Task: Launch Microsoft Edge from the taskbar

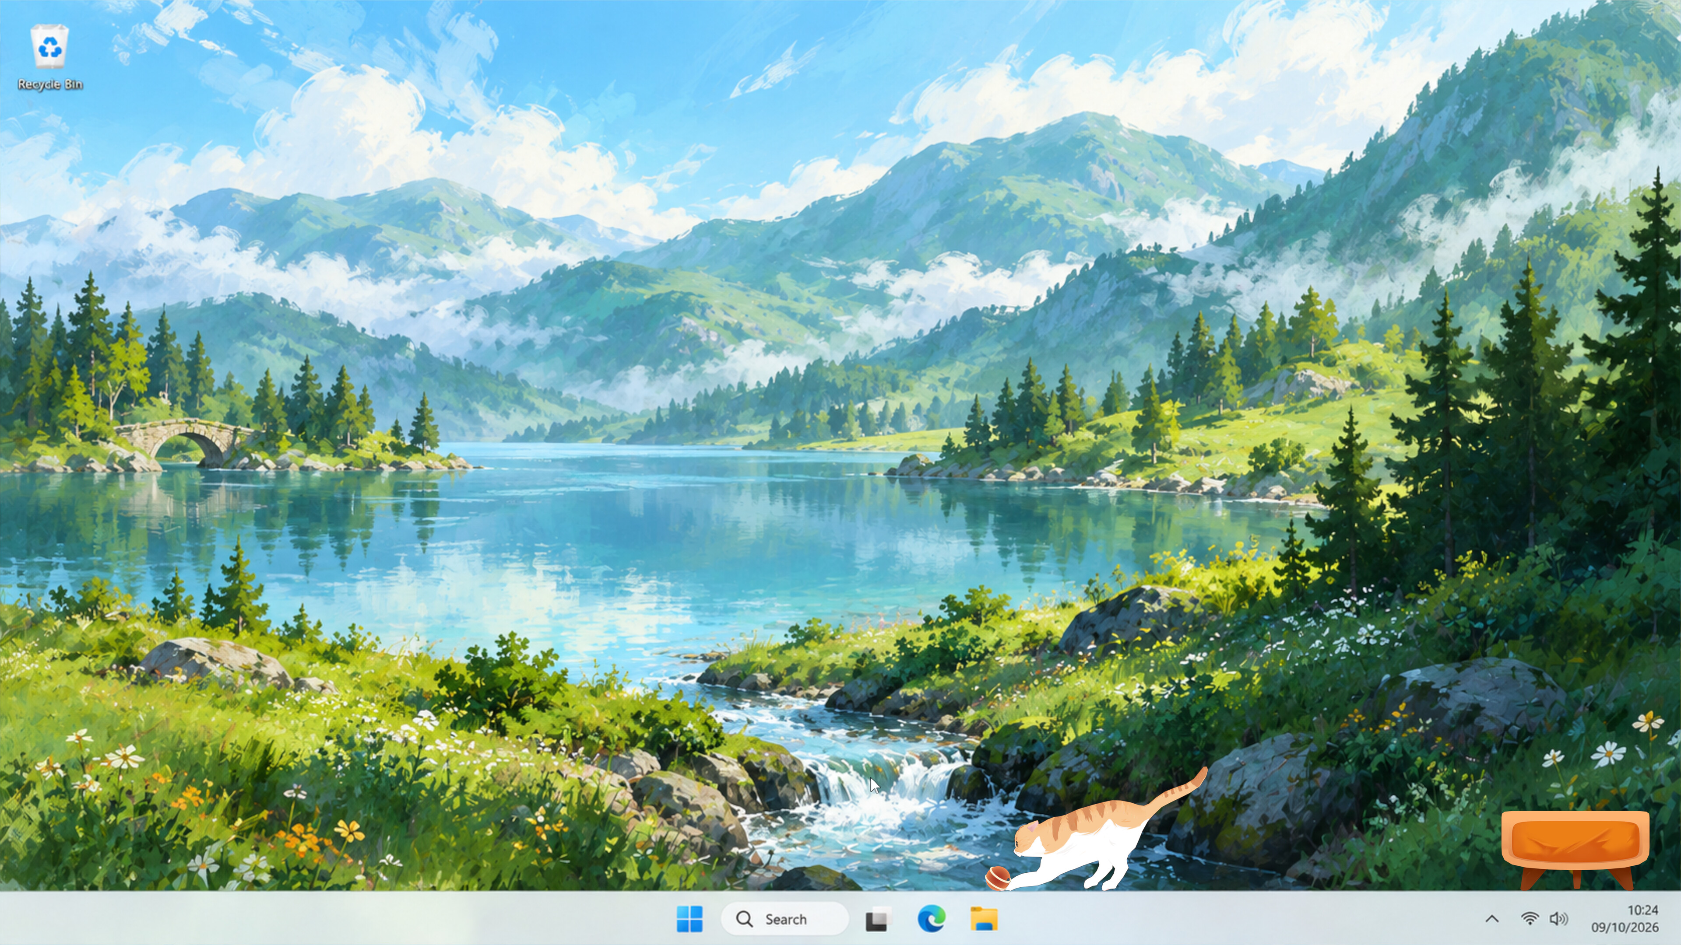Action: click(x=931, y=919)
